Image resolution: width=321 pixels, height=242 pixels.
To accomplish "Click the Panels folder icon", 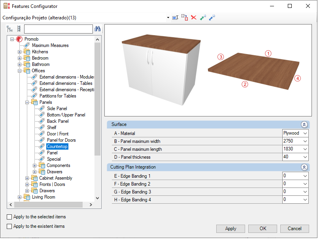I will click(34, 102).
